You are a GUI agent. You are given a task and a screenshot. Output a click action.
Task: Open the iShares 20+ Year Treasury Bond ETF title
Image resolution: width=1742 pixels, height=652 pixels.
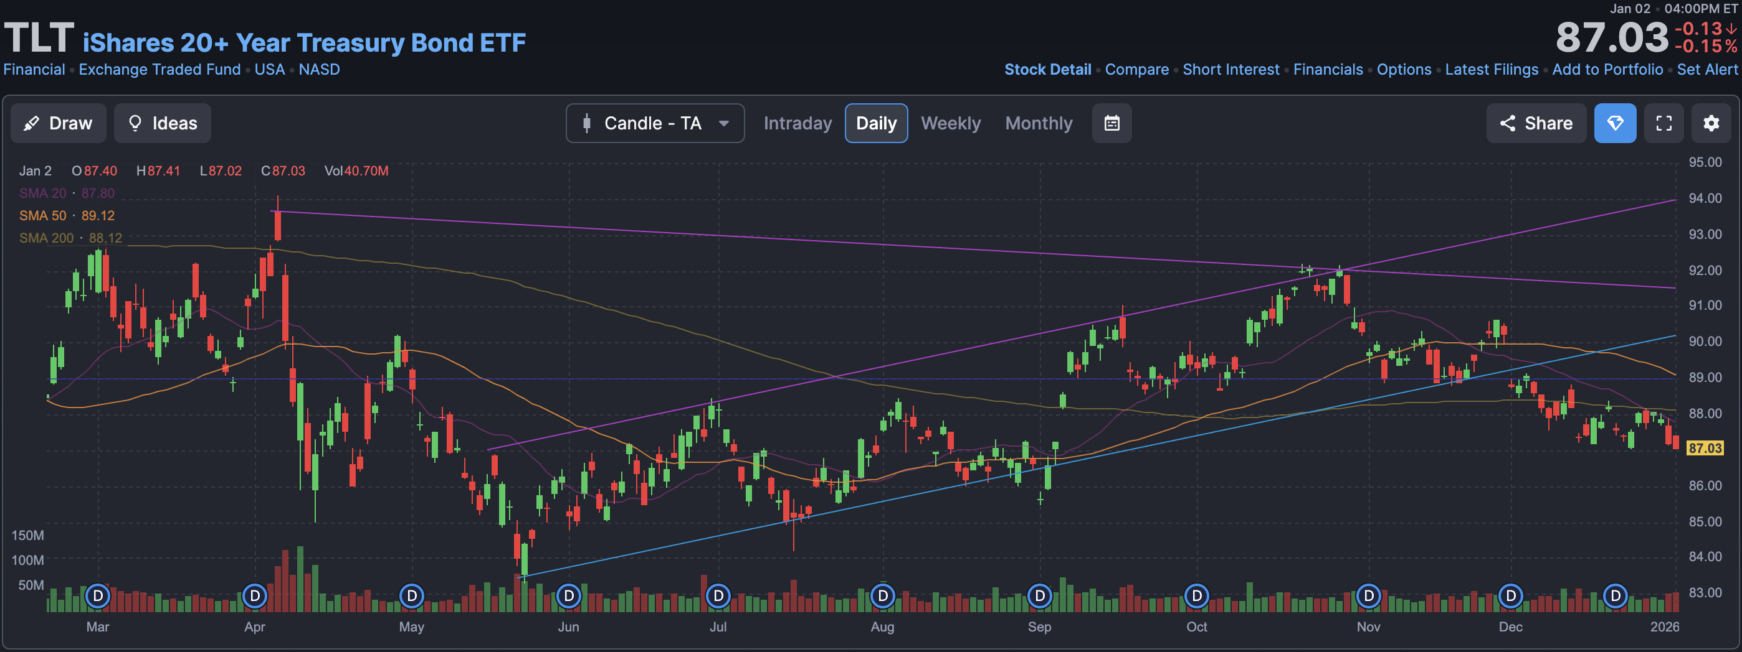pyautogui.click(x=303, y=42)
